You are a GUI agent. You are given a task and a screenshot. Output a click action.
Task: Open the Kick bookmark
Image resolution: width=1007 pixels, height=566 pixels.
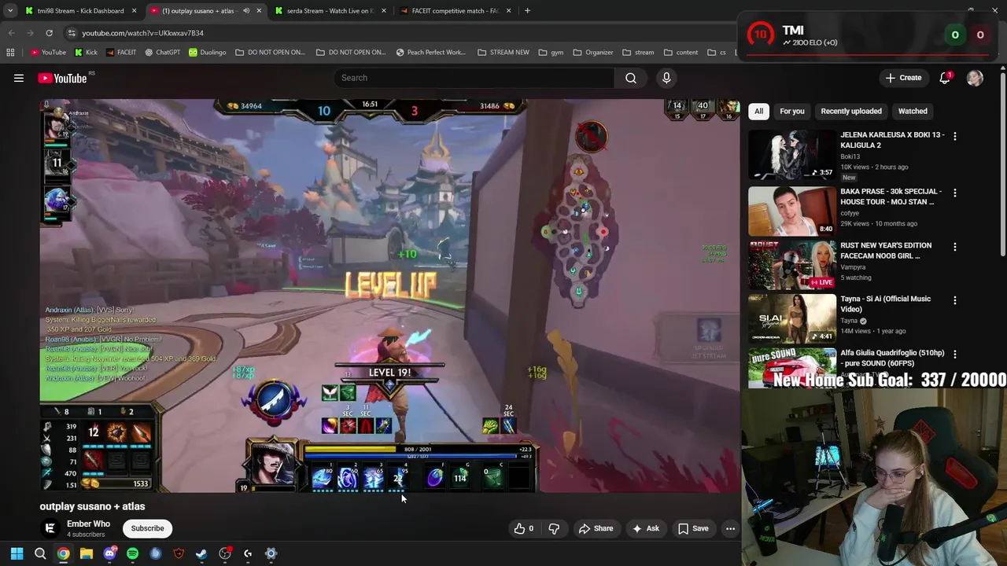tap(87, 53)
